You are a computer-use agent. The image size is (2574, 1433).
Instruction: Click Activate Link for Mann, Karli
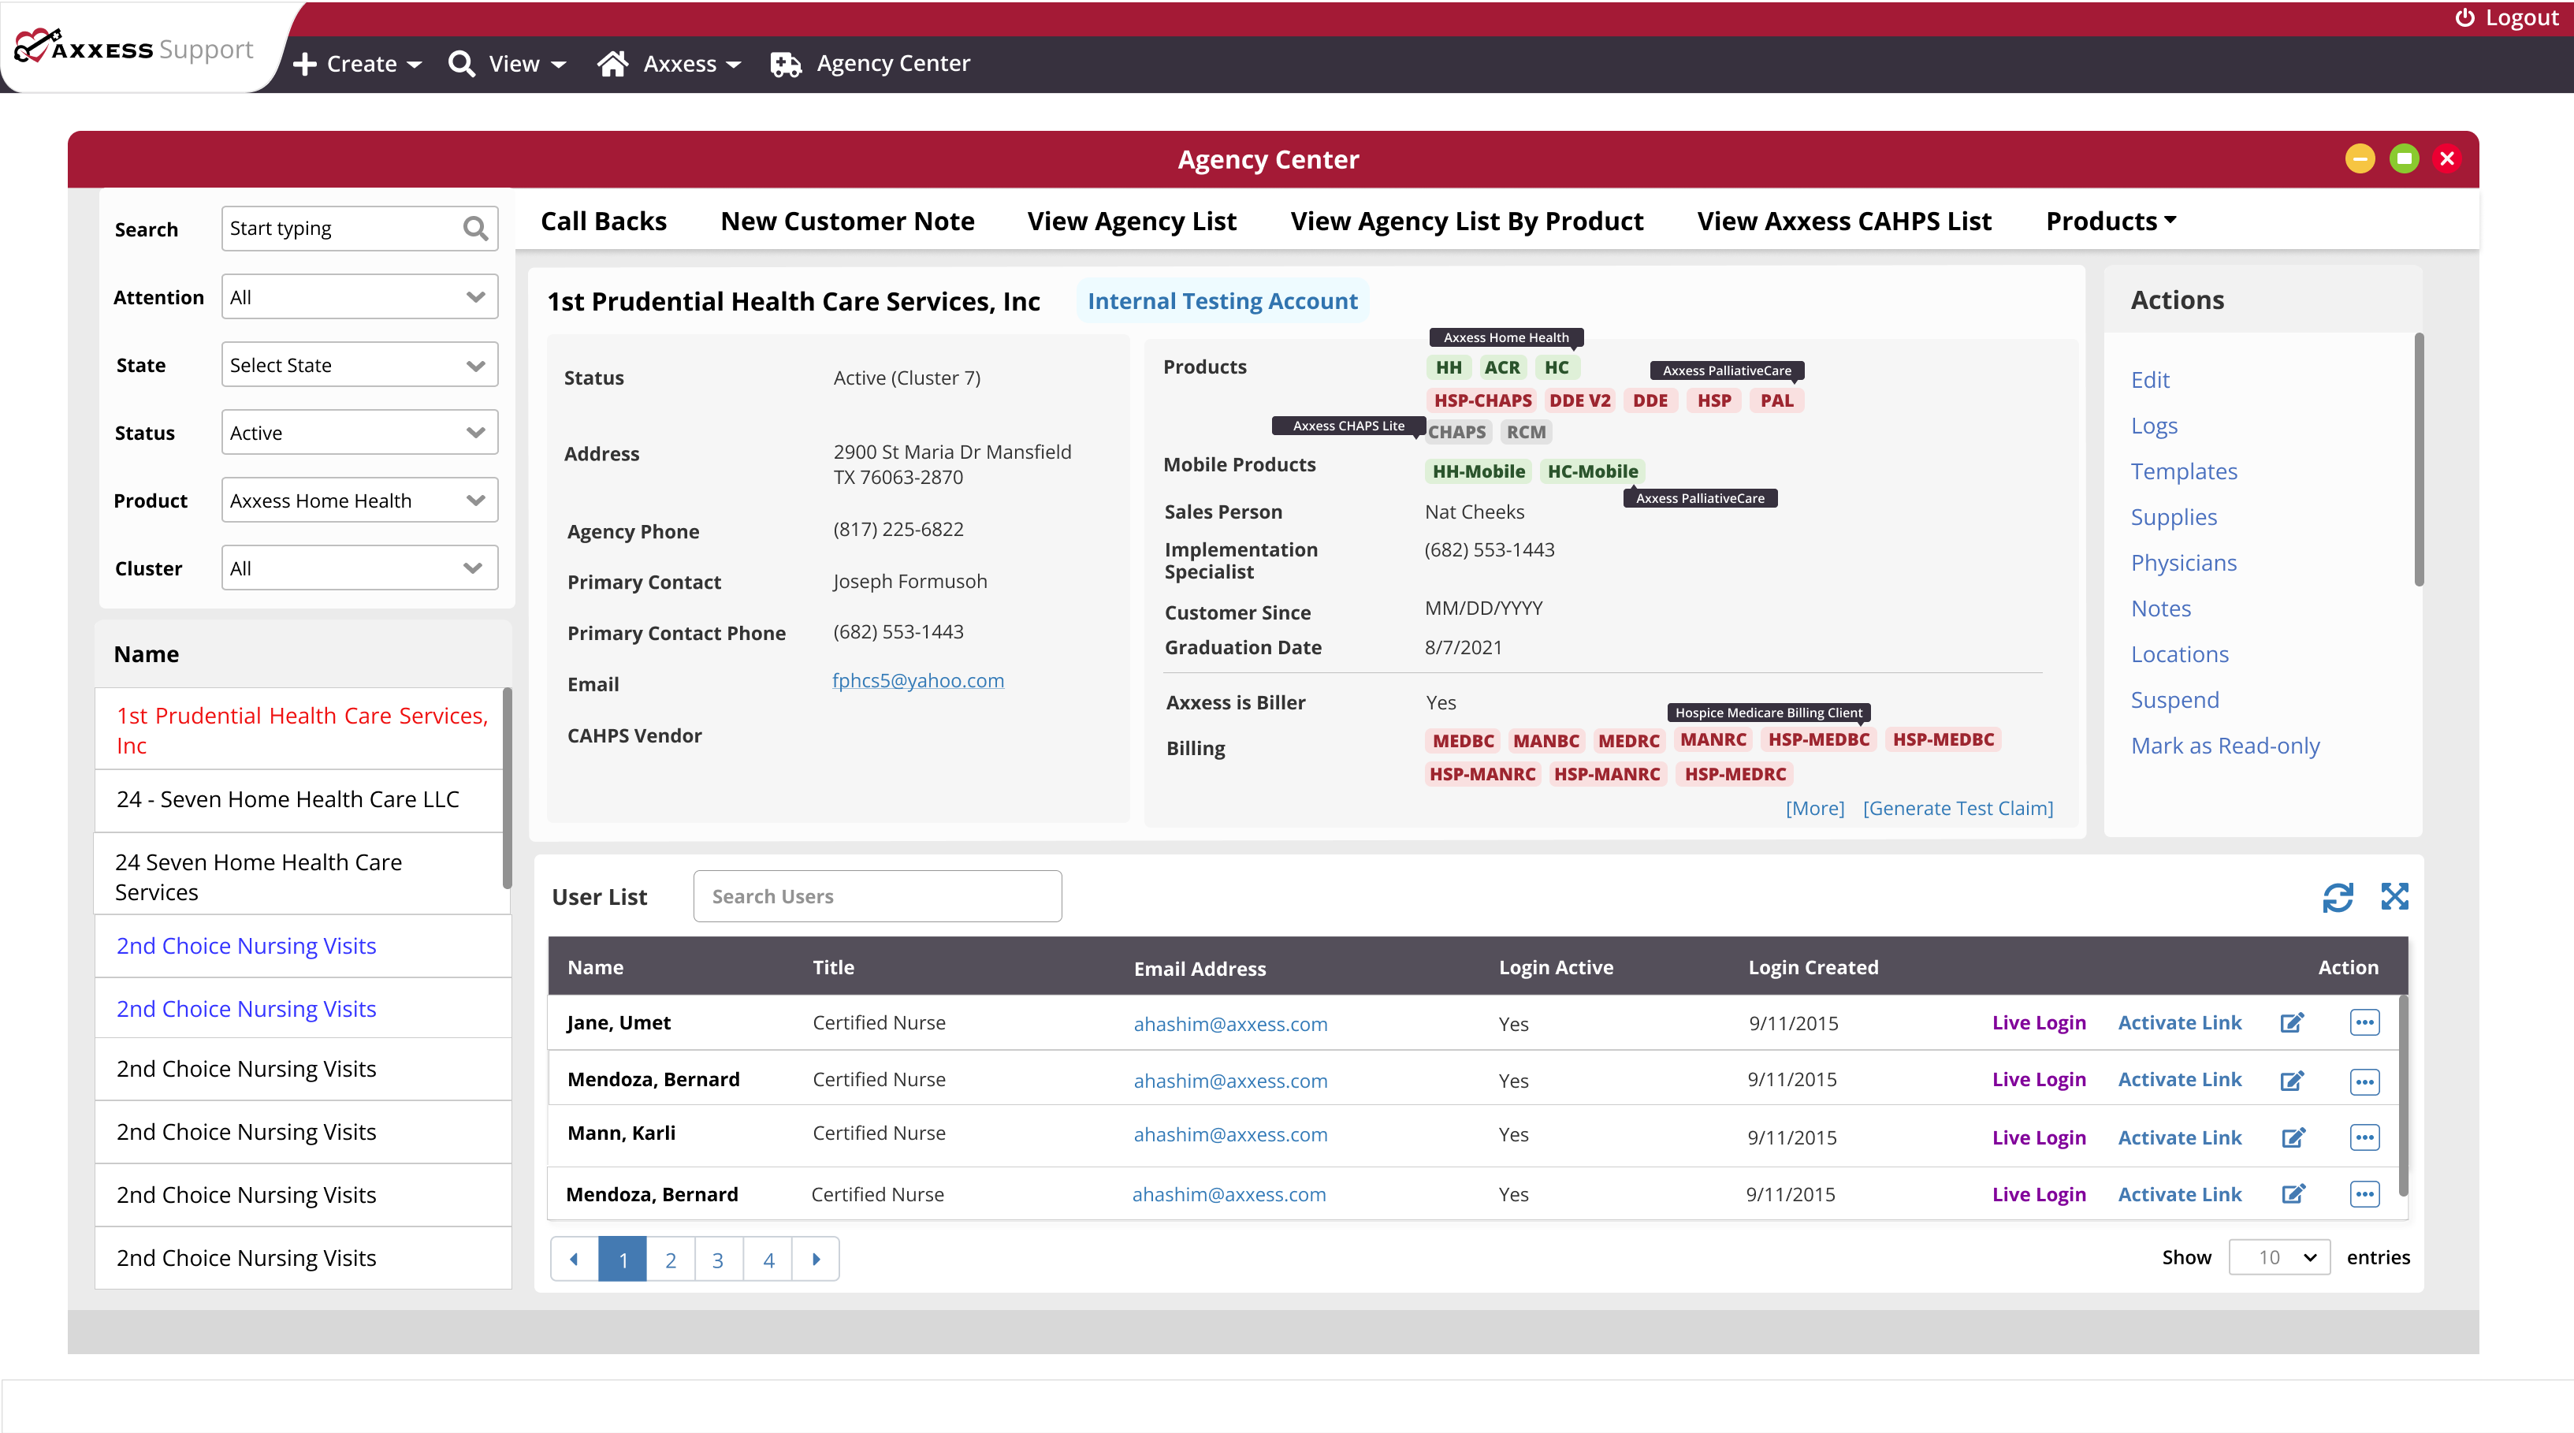(2179, 1137)
